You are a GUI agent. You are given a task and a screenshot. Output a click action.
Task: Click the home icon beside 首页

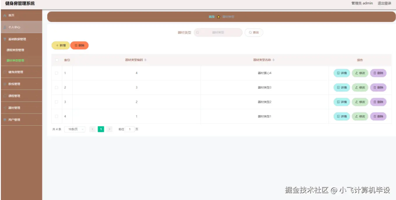click(5, 15)
